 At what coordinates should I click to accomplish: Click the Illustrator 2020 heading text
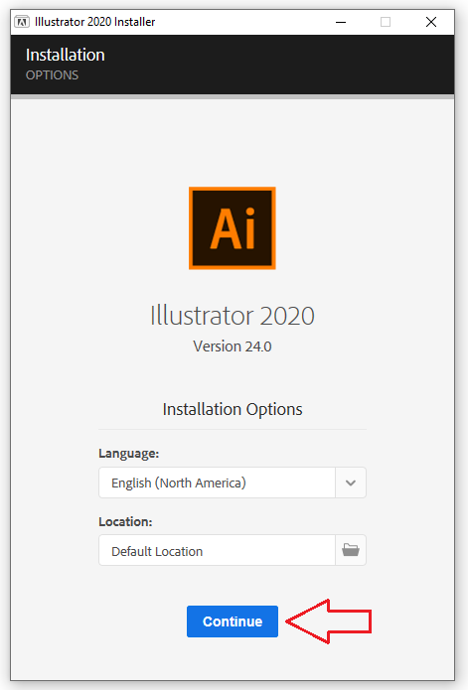click(233, 316)
